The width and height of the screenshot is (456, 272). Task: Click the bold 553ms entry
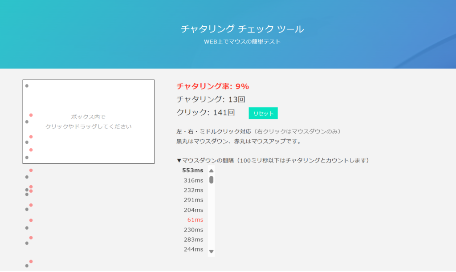click(x=192, y=171)
